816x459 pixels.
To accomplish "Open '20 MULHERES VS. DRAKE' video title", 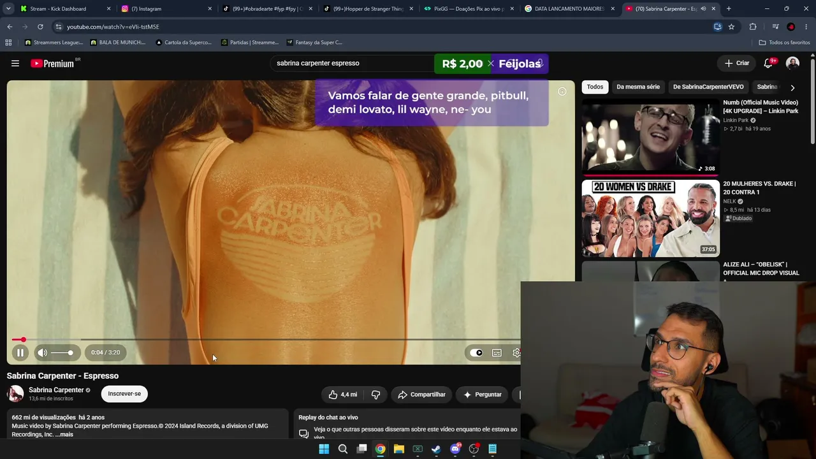I will point(759,188).
